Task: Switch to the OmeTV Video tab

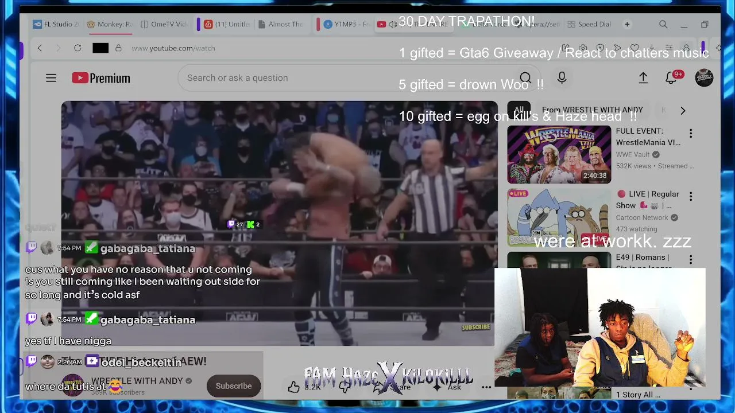Action: [164, 25]
